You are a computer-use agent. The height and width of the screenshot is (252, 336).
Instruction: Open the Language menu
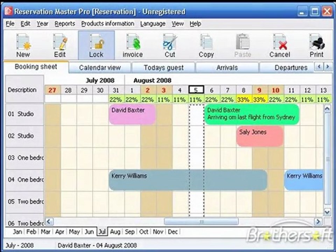[153, 23]
